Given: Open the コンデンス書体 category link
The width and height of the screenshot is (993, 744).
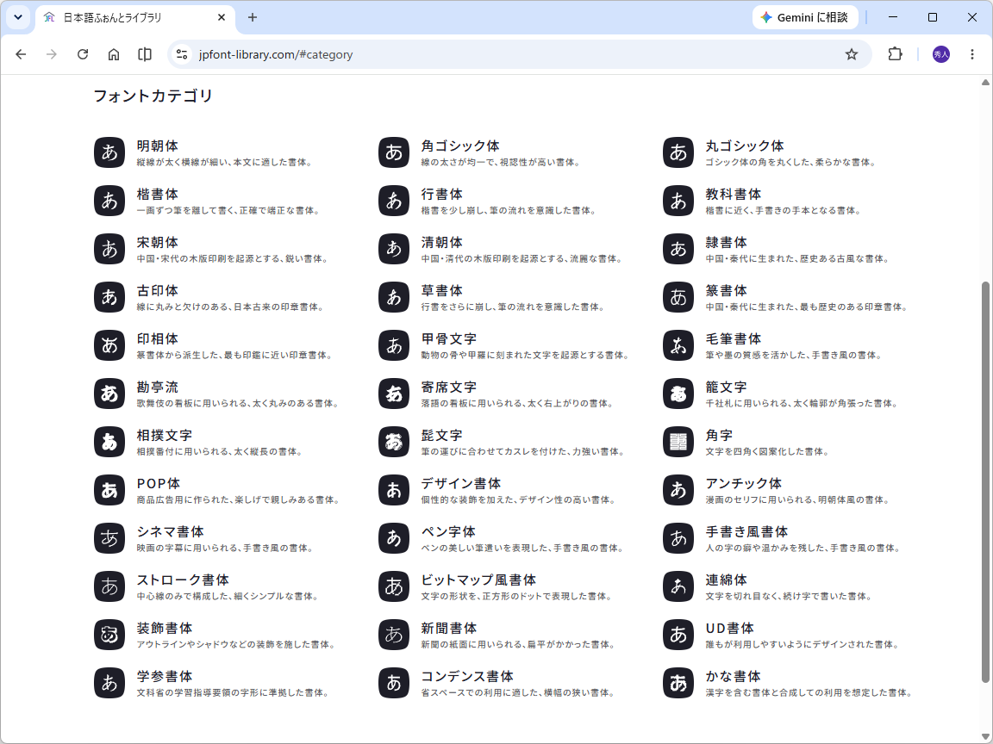Looking at the screenshot, I should click(467, 676).
